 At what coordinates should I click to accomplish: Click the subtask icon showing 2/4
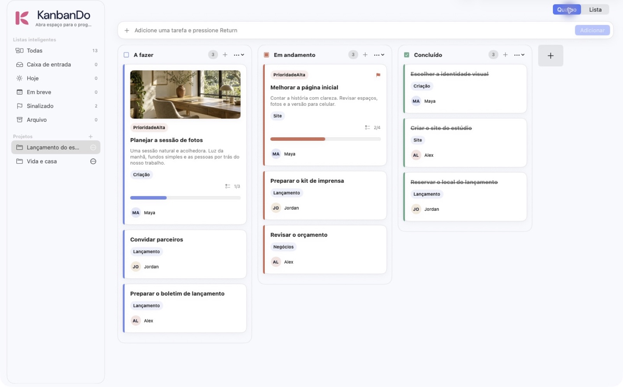tap(368, 128)
